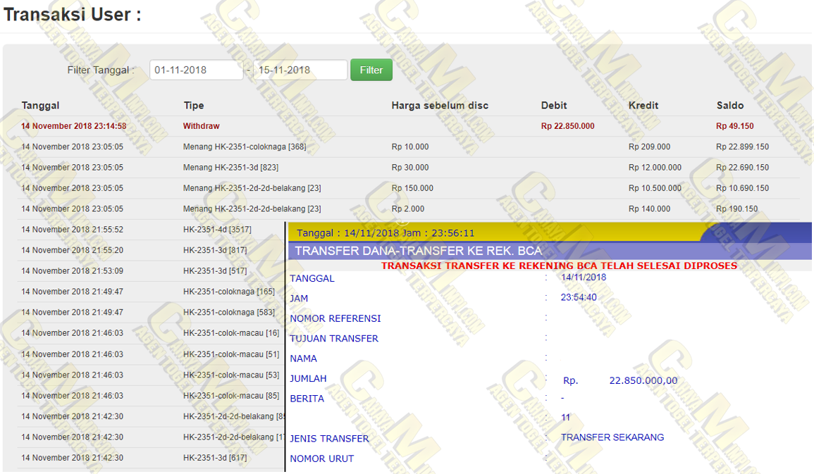This screenshot has height=474, width=814.
Task: Click the HK-2351-colok-macau [16] entry
Action: pos(230,333)
